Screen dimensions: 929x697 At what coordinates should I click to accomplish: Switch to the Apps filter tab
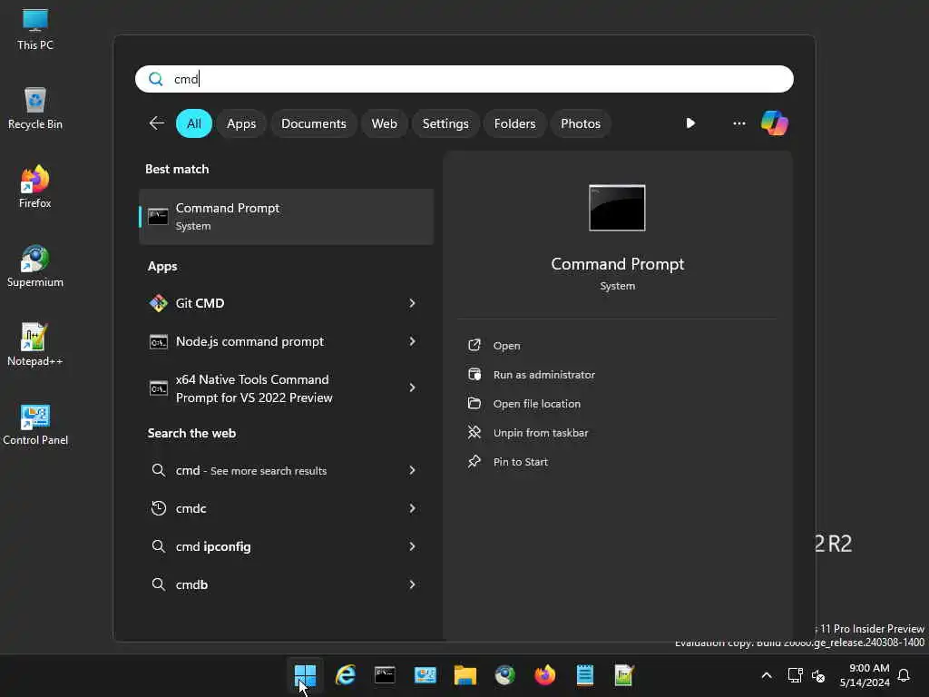[241, 123]
